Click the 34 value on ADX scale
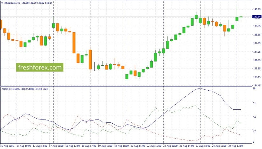 254,117
